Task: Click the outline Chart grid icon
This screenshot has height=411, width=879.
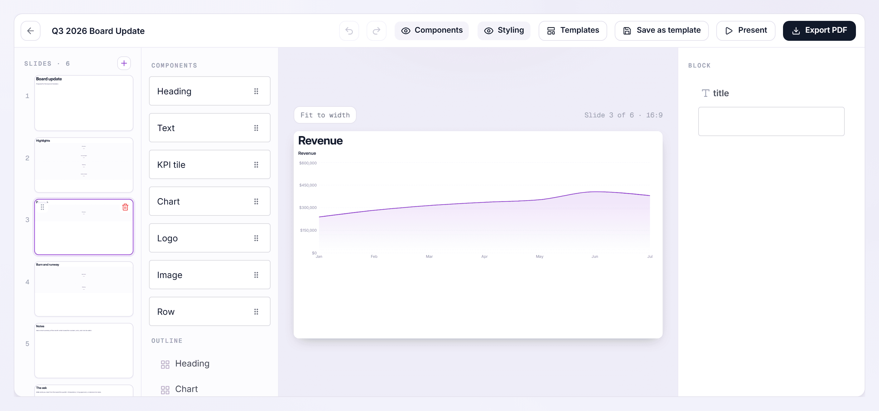Action: click(x=165, y=390)
